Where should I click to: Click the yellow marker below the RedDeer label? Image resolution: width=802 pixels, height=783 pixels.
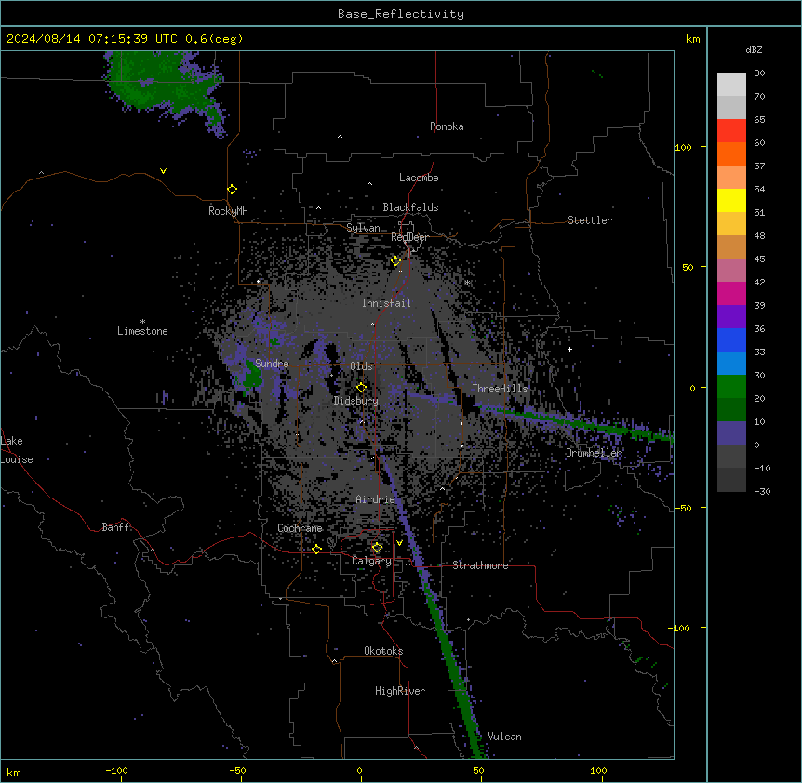click(395, 261)
